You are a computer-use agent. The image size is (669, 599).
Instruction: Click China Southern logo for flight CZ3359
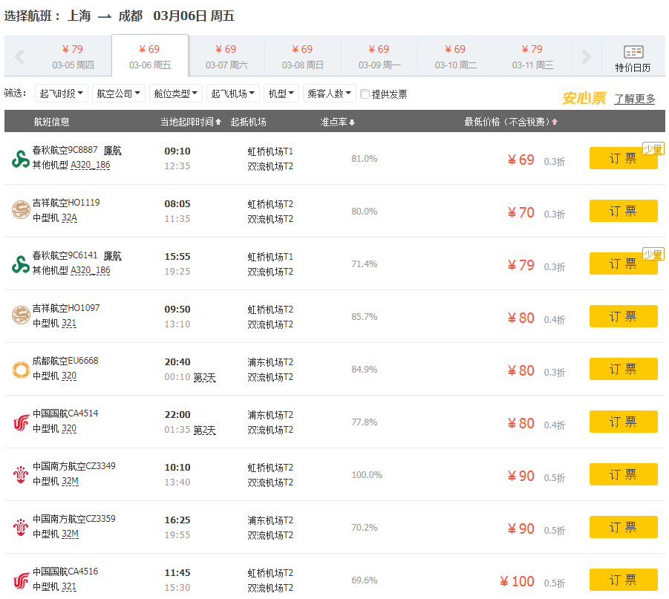[21, 528]
